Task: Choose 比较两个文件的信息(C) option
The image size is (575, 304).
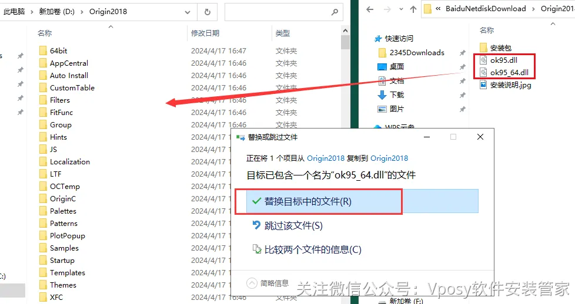Action: [x=307, y=250]
